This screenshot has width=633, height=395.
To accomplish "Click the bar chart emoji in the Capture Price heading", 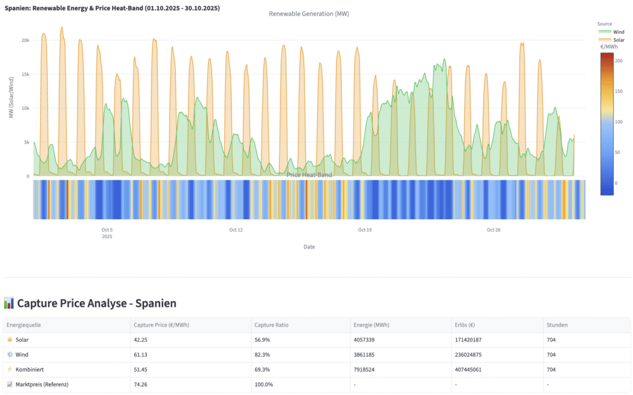I will click(x=9, y=303).
